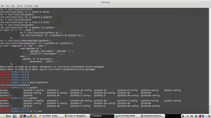This screenshot has width=211, height=118.
Task: Launch Chrome from the panel launcher
Action: pyautogui.click(x=31, y=116)
